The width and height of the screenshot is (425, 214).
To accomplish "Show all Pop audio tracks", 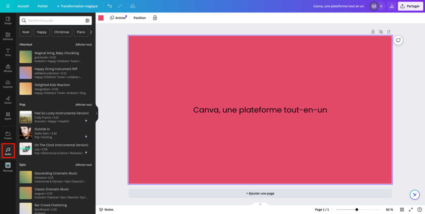I will pyautogui.click(x=83, y=105).
